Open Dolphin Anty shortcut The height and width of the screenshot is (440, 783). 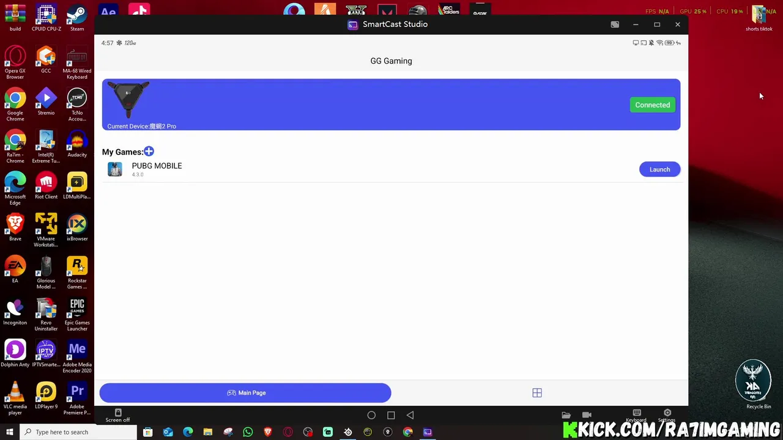point(15,354)
